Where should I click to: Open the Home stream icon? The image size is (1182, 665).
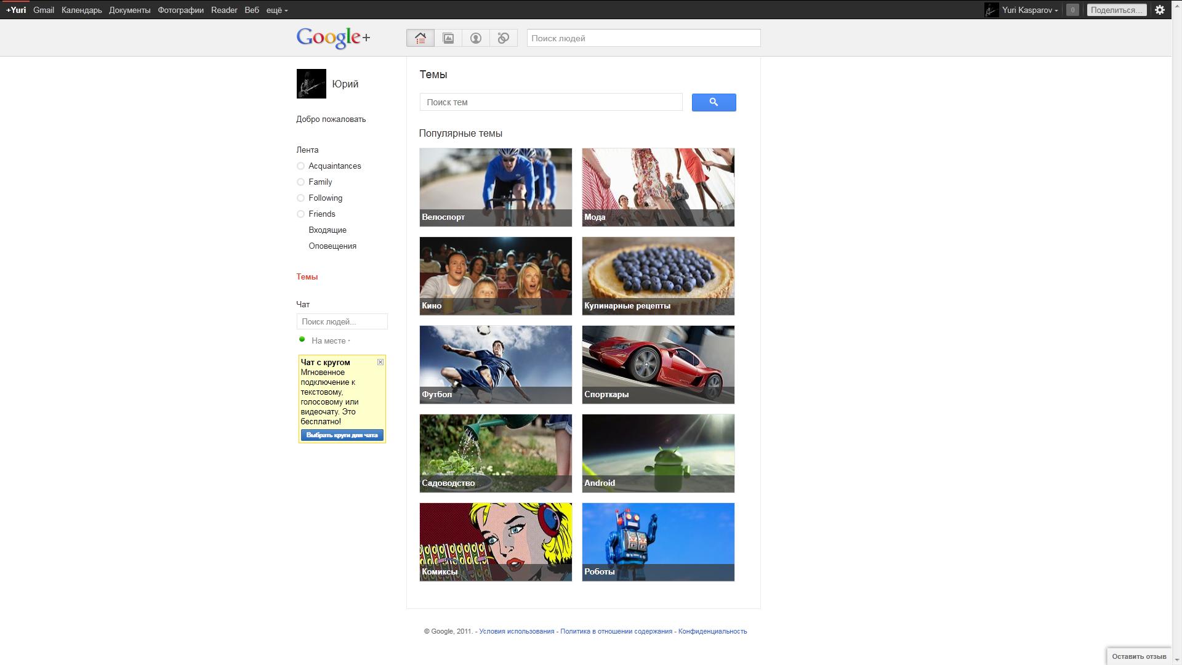(x=420, y=38)
